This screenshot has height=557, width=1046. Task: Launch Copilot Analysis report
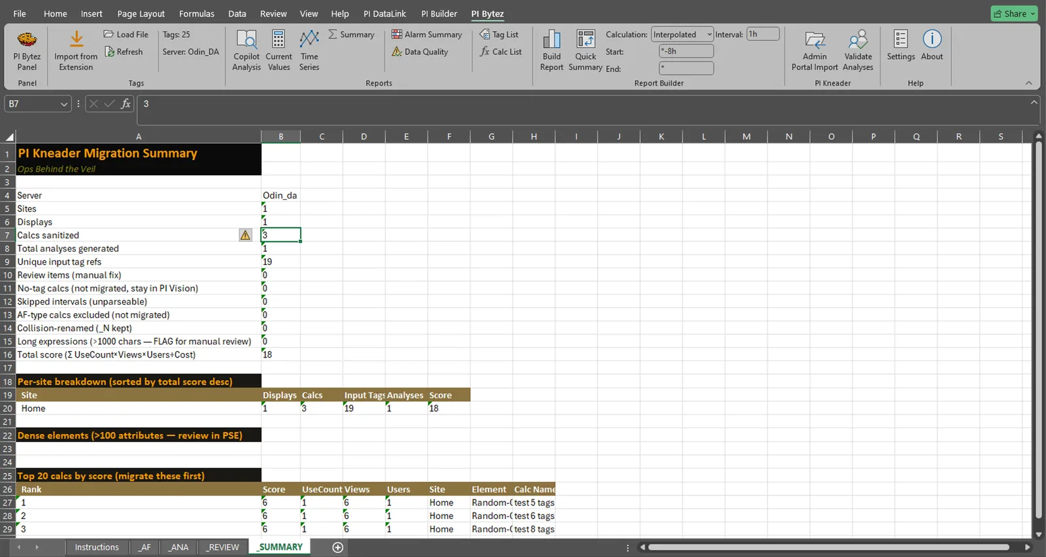[246, 50]
